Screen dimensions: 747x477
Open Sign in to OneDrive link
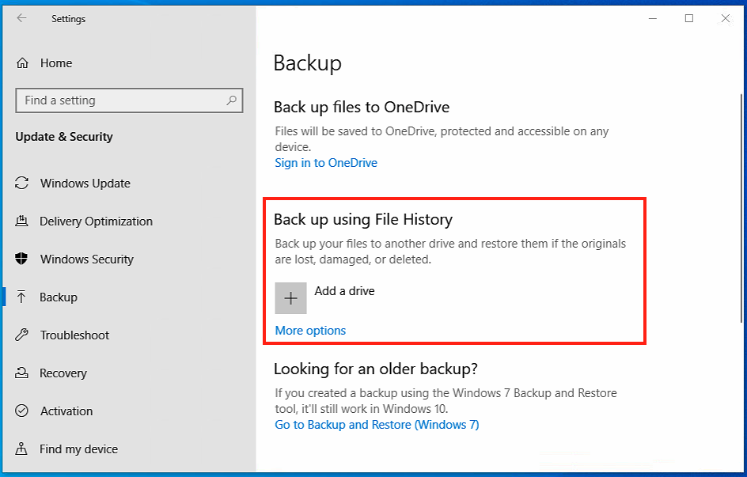click(x=326, y=163)
